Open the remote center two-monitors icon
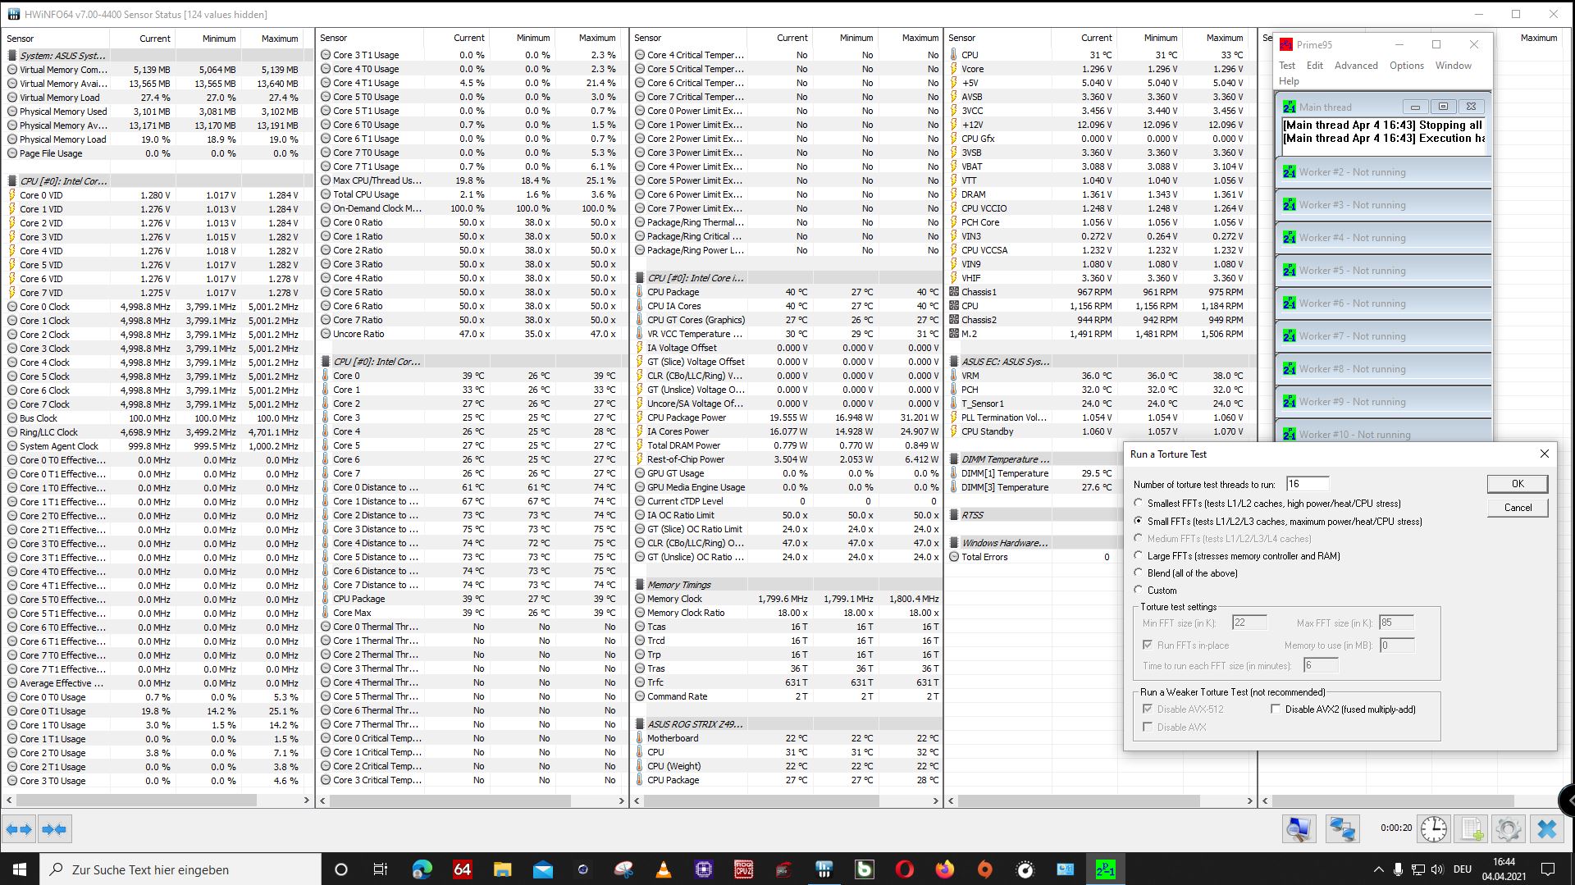Image resolution: width=1575 pixels, height=885 pixels. pos(1342,829)
